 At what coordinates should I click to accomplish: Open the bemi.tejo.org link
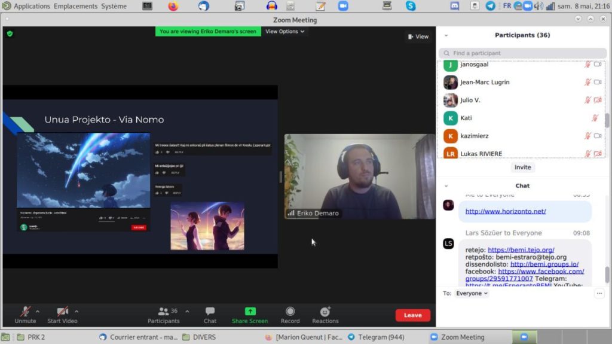(521, 250)
